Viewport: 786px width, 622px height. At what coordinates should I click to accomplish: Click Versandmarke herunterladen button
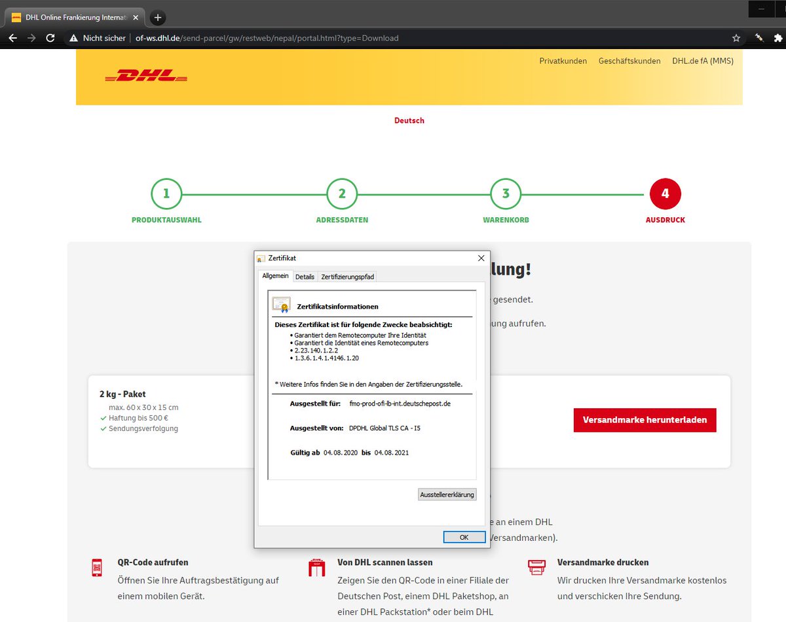(645, 420)
